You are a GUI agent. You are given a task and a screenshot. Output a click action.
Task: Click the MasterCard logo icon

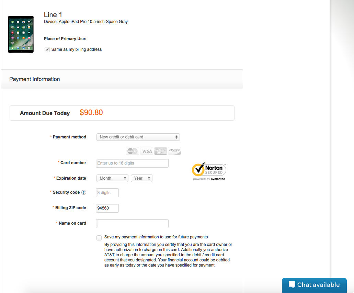[133, 151]
